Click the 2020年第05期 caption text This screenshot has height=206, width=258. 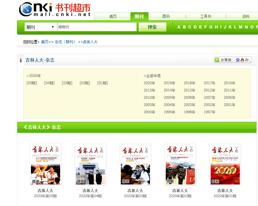46,196
